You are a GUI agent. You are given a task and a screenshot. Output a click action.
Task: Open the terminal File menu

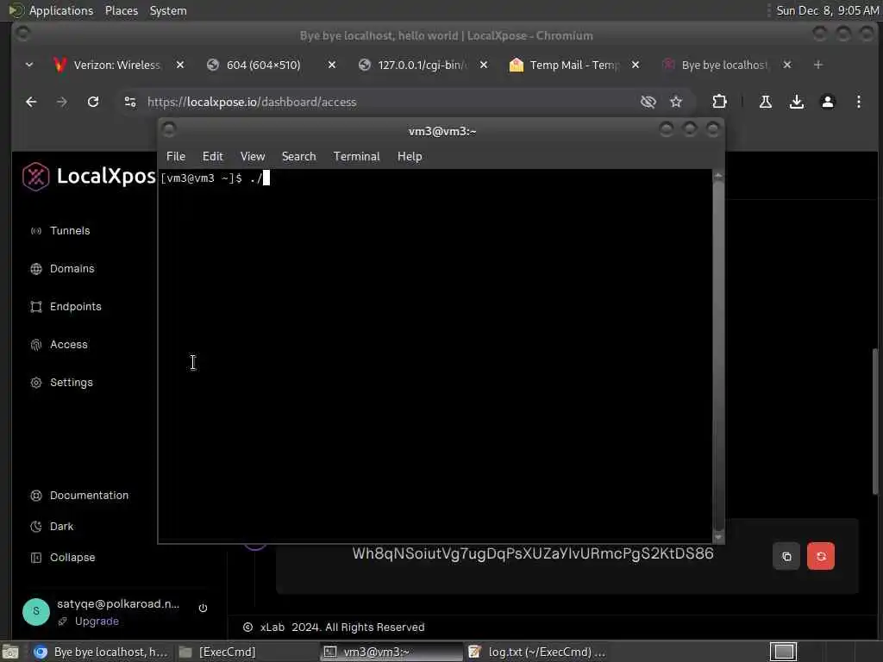[176, 157]
